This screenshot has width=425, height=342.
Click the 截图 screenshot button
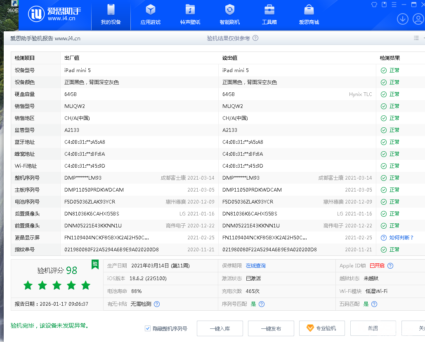point(373,328)
